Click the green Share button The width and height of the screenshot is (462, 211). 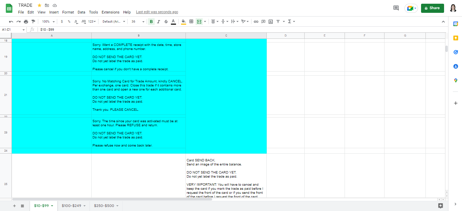pyautogui.click(x=433, y=8)
